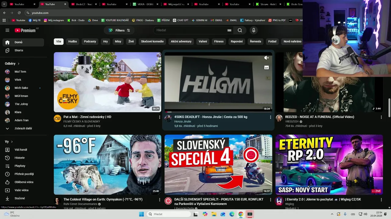Open options for REDZED video
The width and height of the screenshot is (391, 219).
[381, 117]
